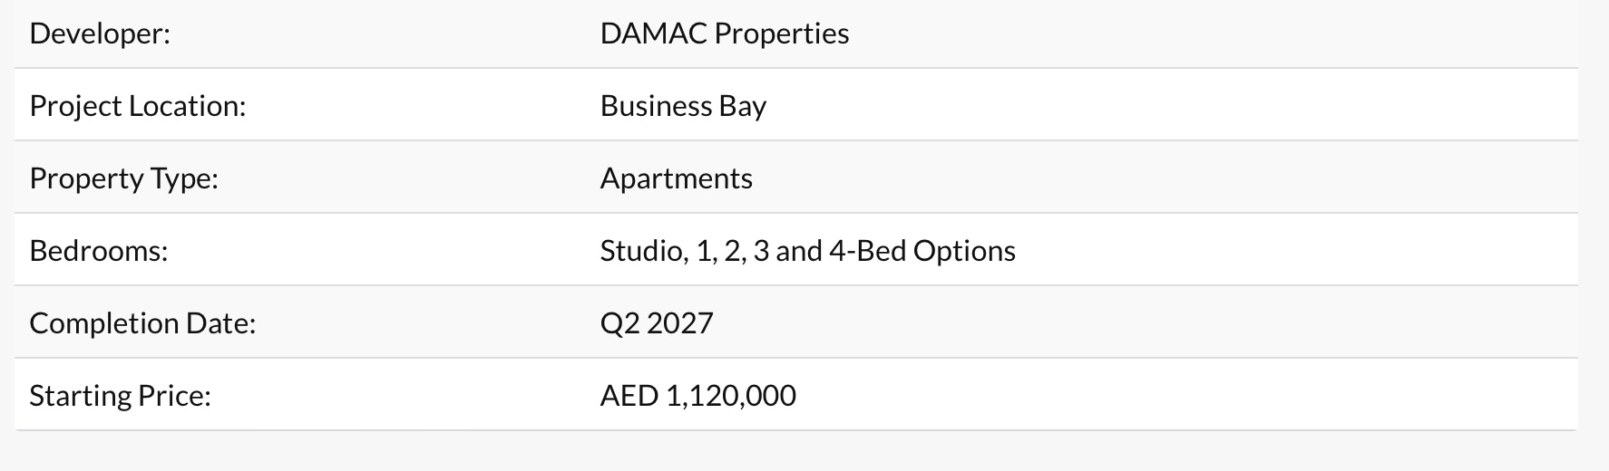Image resolution: width=1609 pixels, height=471 pixels.
Task: Click the "1,120,000" price figure
Action: [x=730, y=396]
